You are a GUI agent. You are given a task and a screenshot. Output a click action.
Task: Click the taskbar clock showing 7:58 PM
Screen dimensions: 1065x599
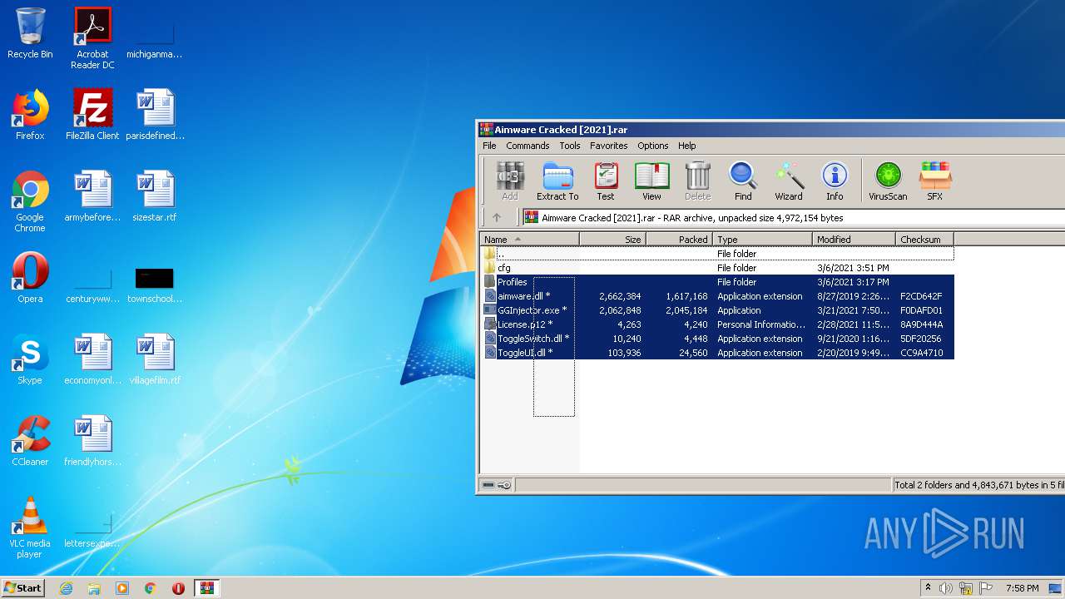(x=1022, y=588)
